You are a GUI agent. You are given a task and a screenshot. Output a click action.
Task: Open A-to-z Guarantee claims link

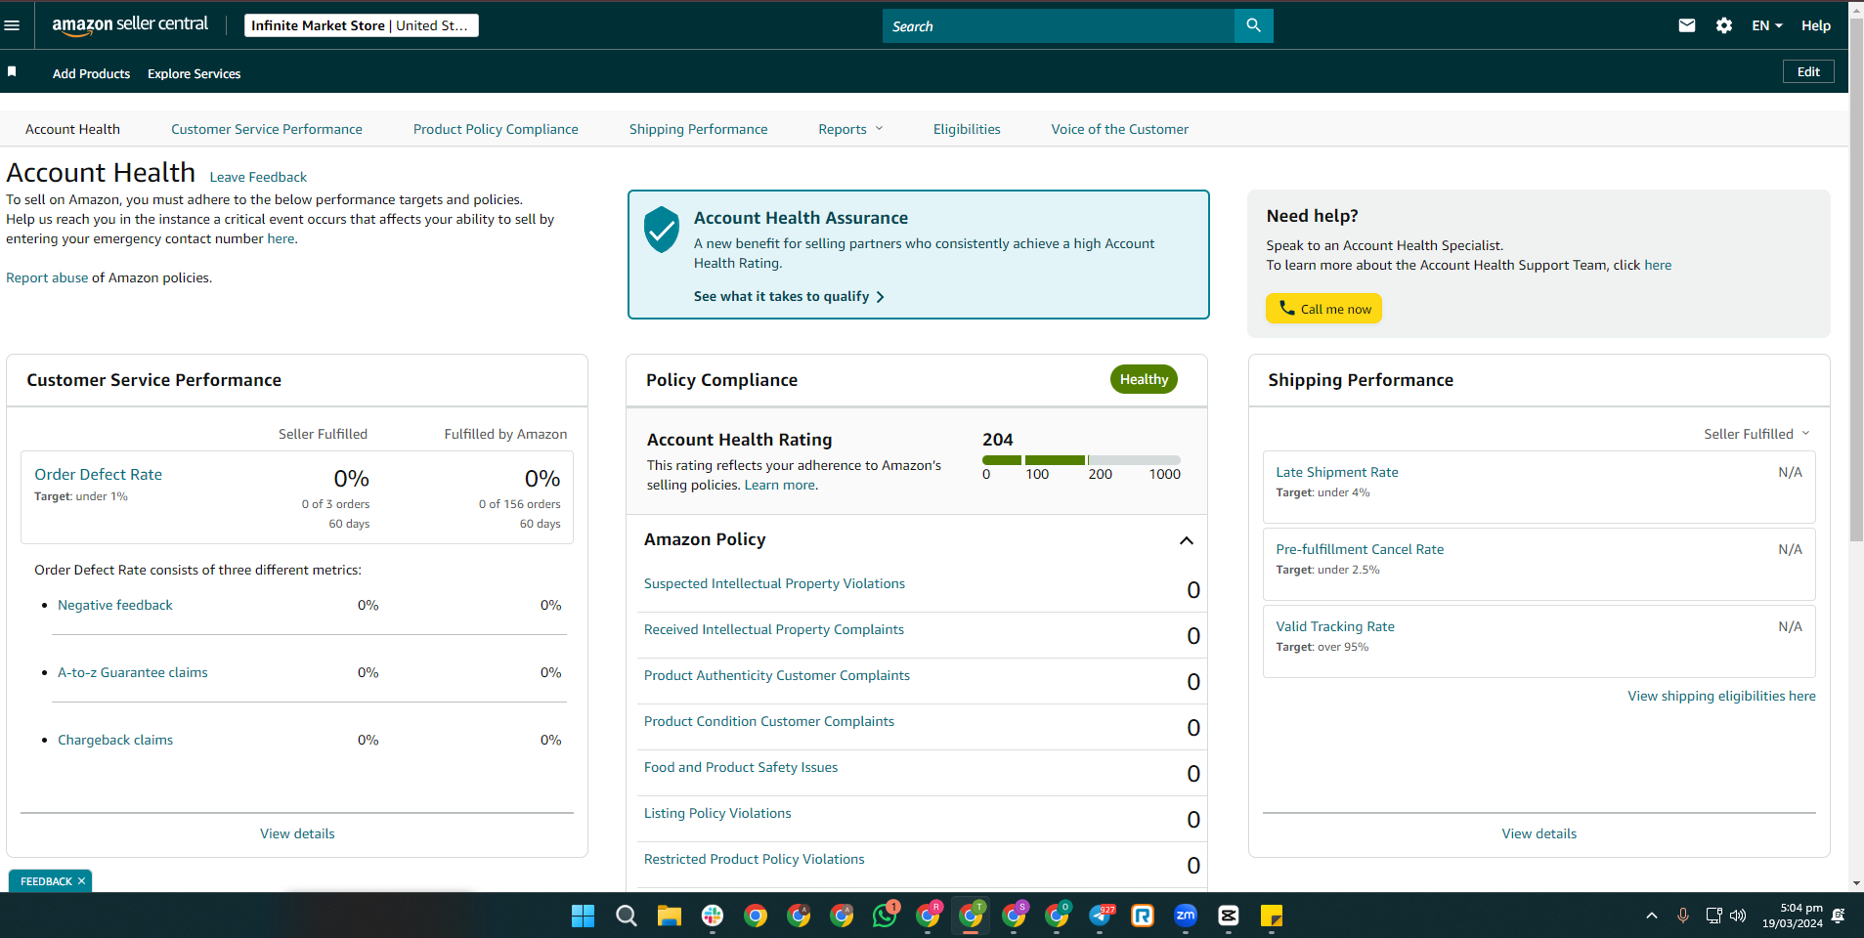coord(133,672)
